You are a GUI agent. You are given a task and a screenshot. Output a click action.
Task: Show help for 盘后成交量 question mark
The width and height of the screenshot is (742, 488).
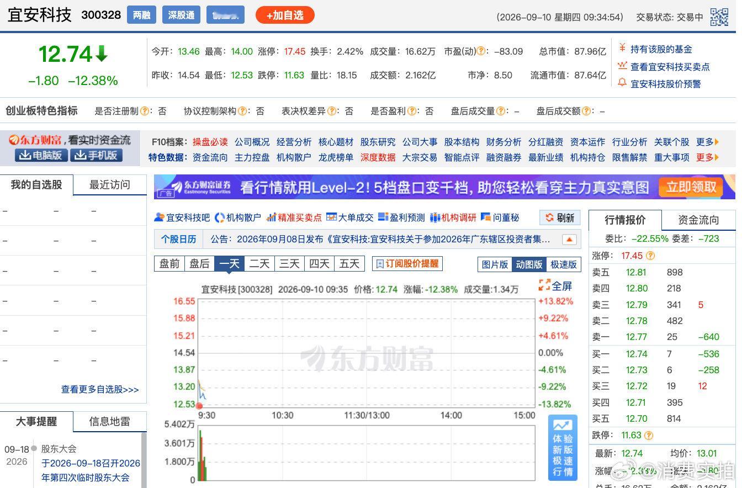coord(501,111)
